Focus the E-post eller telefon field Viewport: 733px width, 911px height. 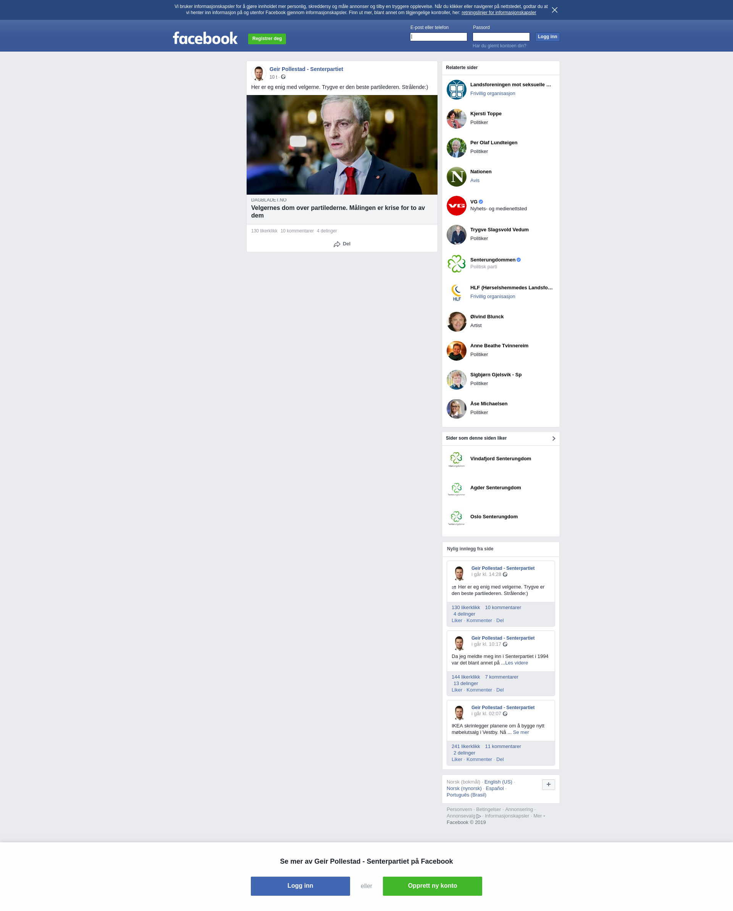coord(438,37)
